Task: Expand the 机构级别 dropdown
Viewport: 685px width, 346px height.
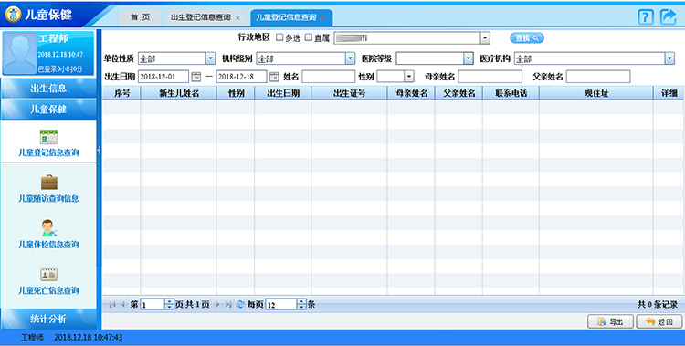Action: (350, 58)
